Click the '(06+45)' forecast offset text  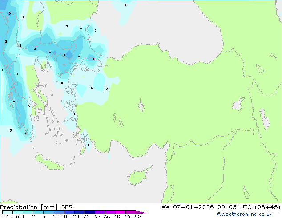point(268,207)
